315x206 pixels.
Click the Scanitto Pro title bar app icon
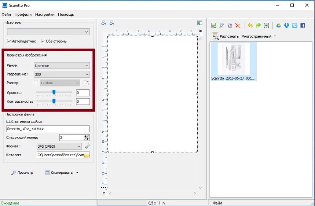point(5,5)
